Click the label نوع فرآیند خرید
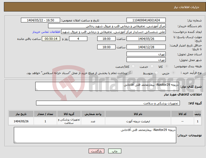 coord(191,73)
